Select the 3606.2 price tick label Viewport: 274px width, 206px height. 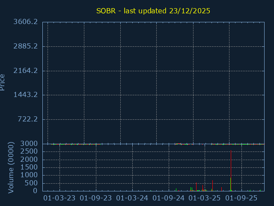25,22
